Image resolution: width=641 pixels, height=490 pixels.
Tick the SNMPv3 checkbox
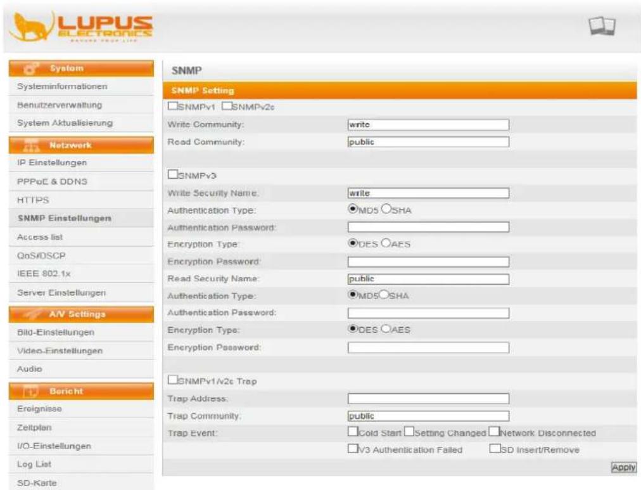(172, 175)
